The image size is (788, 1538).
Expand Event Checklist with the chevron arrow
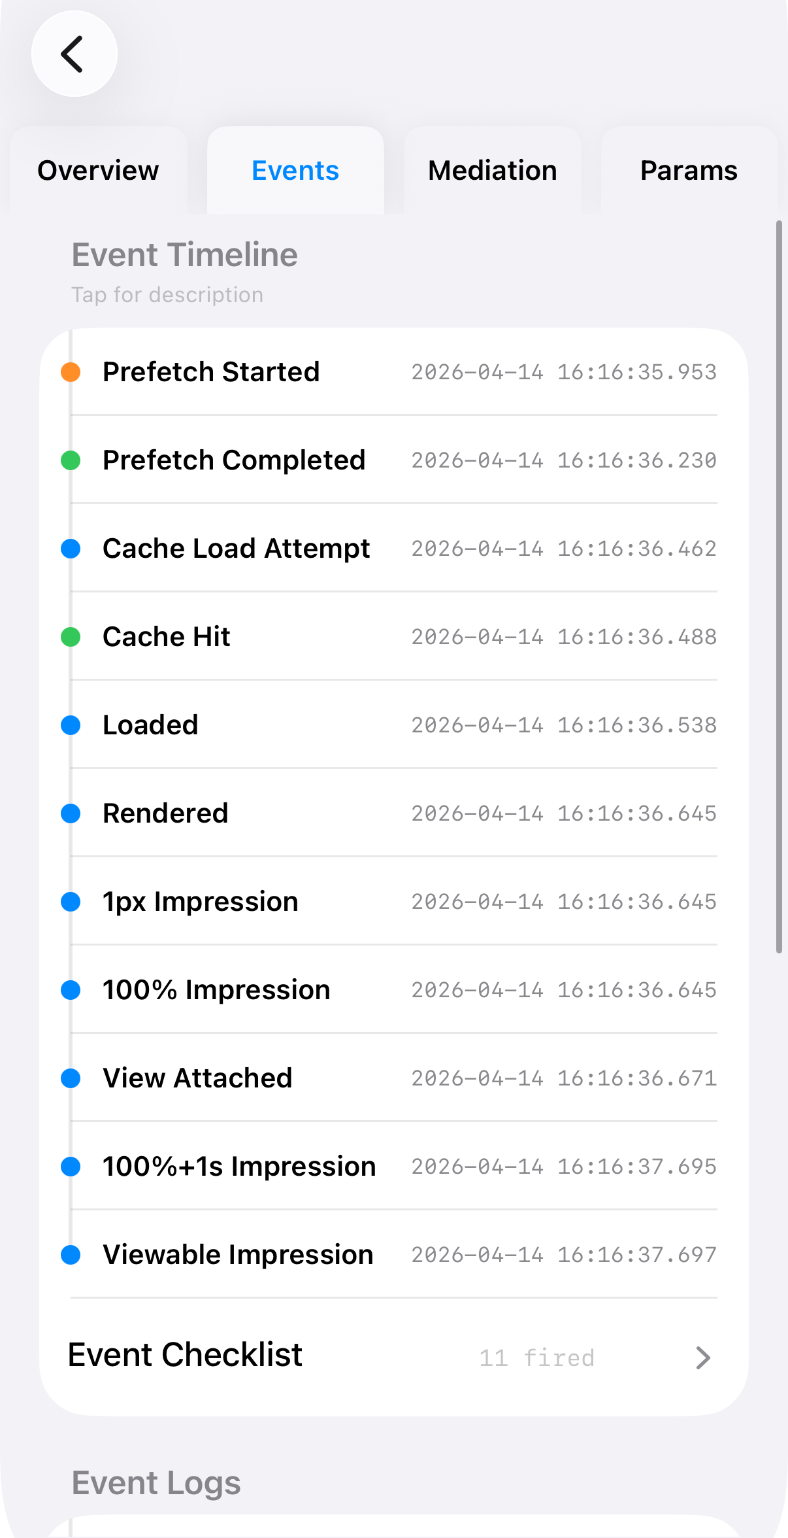[x=703, y=1358]
